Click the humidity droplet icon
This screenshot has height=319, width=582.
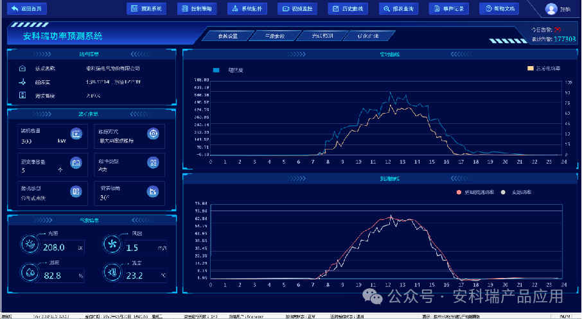coord(30,272)
